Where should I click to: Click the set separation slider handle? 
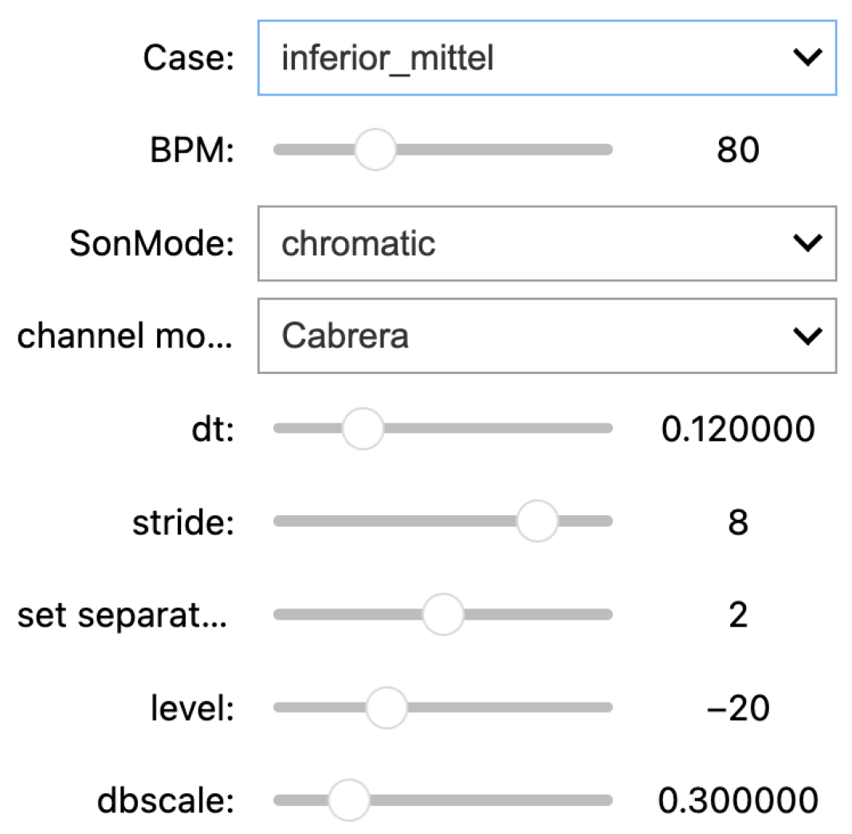coord(442,614)
